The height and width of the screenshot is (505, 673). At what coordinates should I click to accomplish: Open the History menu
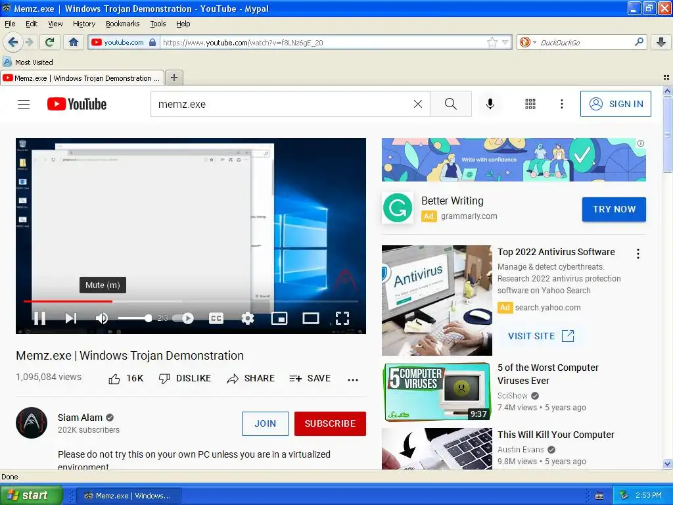84,24
